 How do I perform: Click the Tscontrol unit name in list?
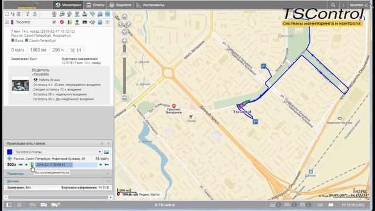(23, 22)
